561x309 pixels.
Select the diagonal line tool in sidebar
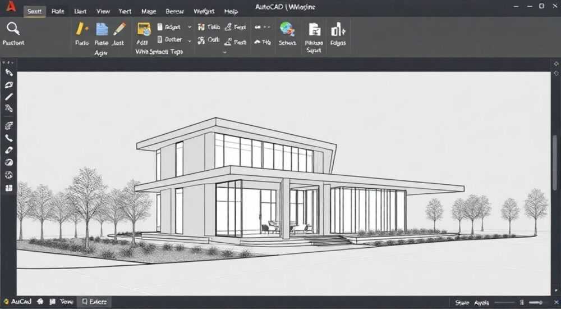[x=9, y=97]
